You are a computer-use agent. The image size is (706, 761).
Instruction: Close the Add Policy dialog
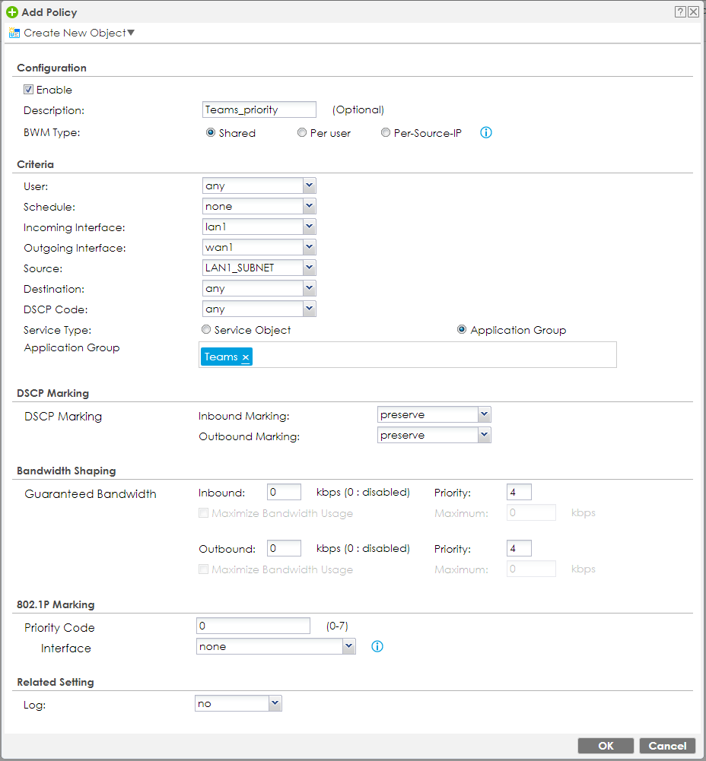click(692, 12)
